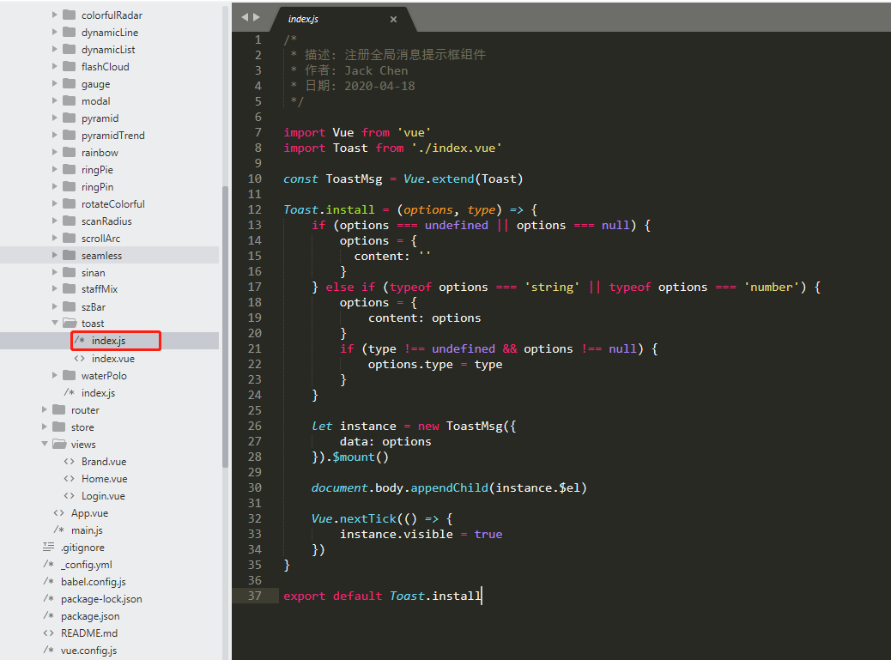The width and height of the screenshot is (891, 660).
Task: Expand the ringPin folder
Action: pos(55,186)
